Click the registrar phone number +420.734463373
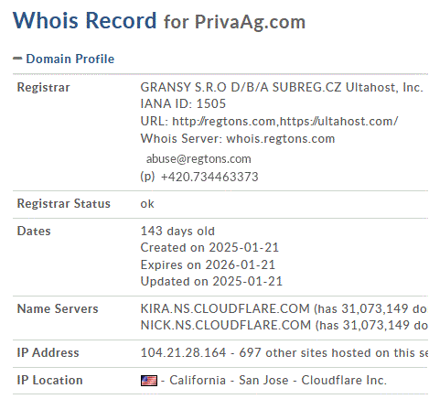 point(209,177)
